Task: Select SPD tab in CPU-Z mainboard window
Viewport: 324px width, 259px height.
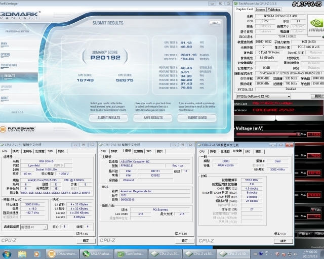Action: (149, 151)
